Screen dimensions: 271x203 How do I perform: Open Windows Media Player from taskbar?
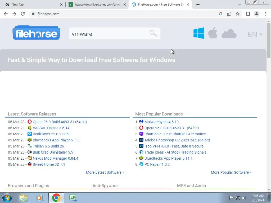[x=40, y=198]
